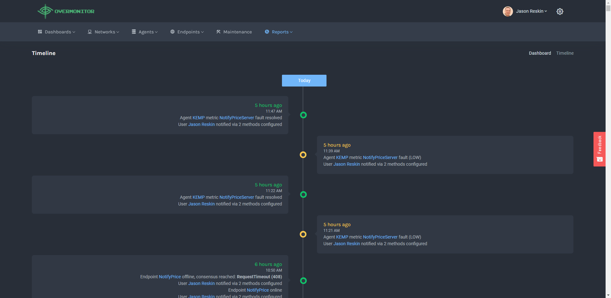Click the Networks monitor icon
The height and width of the screenshot is (298, 611).
tap(90, 32)
